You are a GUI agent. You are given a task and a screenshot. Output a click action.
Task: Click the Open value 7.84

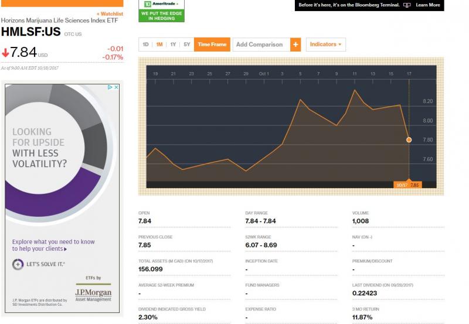click(145, 221)
